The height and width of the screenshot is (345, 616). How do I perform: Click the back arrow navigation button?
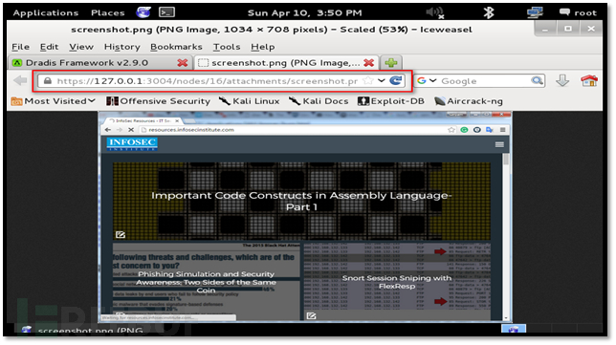[20, 81]
